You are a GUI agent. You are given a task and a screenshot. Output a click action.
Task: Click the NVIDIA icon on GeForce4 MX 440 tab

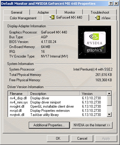(52, 17)
